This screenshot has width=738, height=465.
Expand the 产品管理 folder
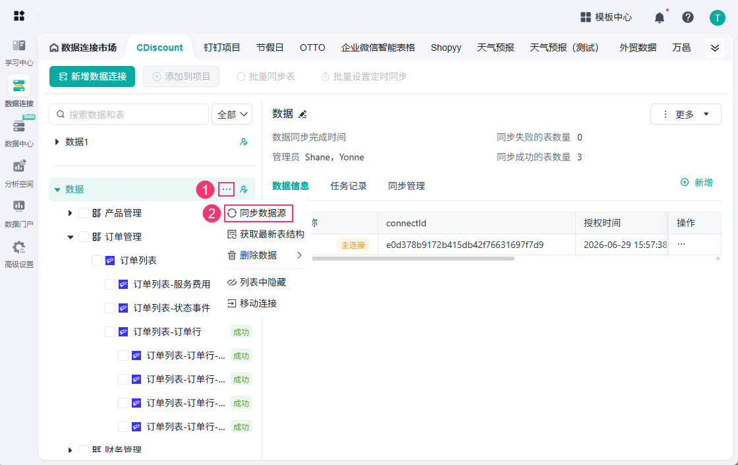[70, 213]
